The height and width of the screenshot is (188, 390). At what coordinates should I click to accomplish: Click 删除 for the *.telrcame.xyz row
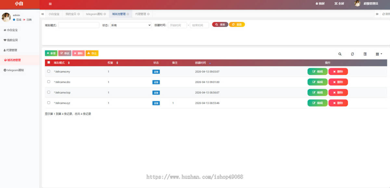[338, 103]
